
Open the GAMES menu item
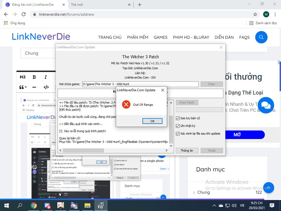pos(161,37)
